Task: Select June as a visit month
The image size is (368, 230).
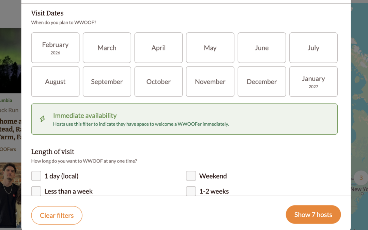Action: pyautogui.click(x=262, y=48)
